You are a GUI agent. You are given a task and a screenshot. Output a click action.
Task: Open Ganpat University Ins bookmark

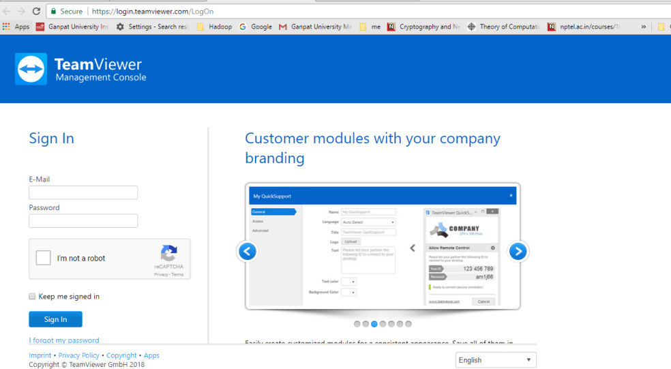coord(72,27)
